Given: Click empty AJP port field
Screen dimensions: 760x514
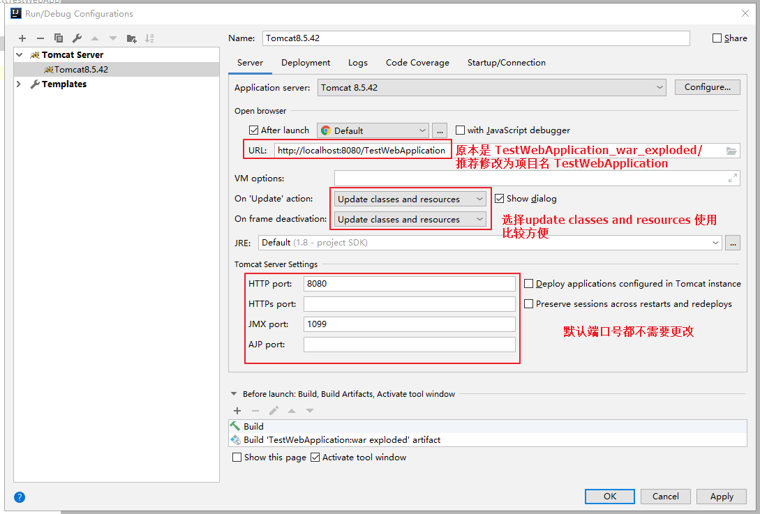Looking at the screenshot, I should pyautogui.click(x=410, y=345).
